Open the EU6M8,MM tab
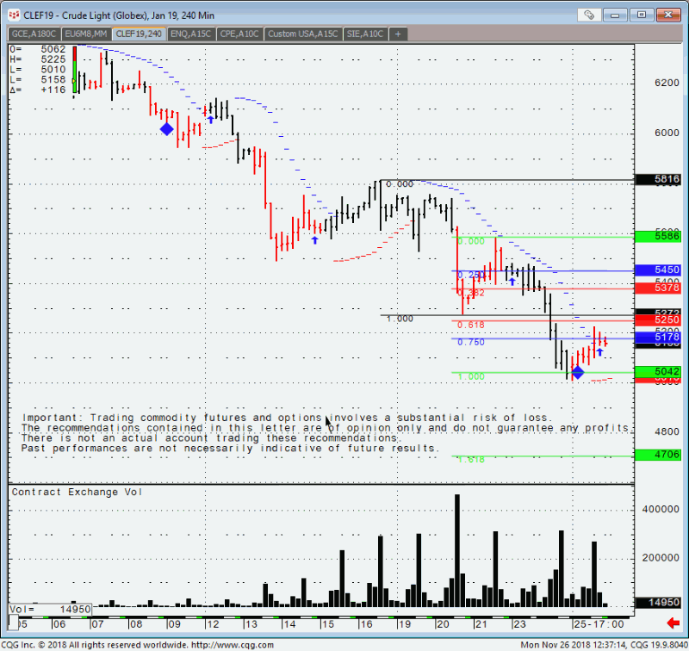689x651 pixels. point(87,34)
